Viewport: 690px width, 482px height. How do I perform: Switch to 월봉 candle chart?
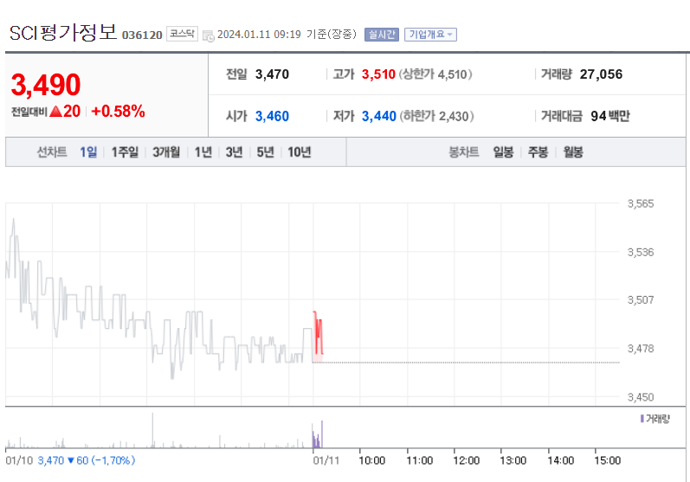573,152
